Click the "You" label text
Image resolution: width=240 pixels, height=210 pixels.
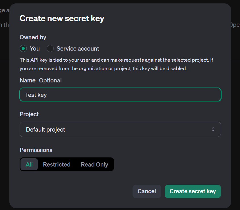35,49
